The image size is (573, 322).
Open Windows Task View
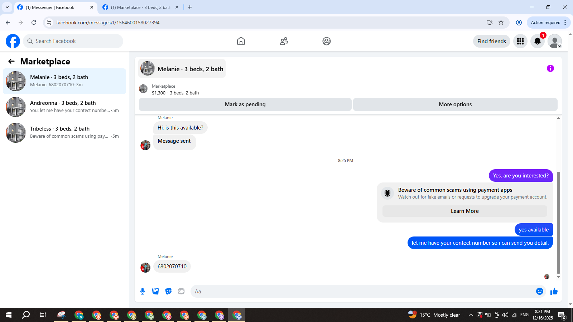point(43,315)
